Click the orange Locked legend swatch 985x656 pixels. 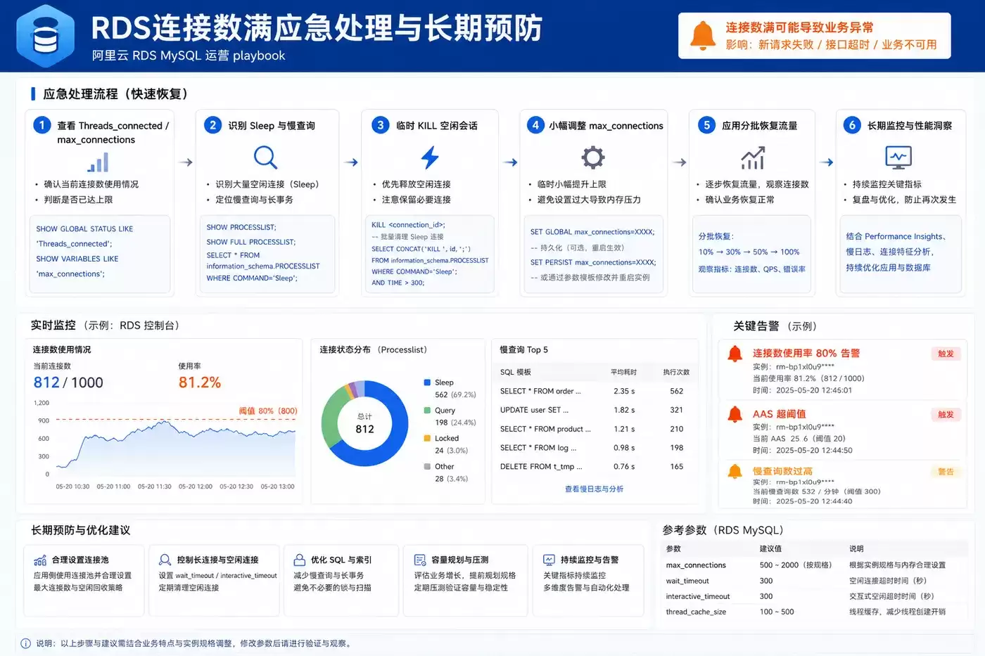click(x=427, y=438)
